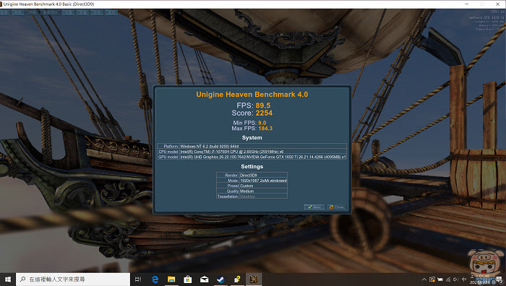Open File Explorer from the taskbar
The width and height of the screenshot is (506, 286).
pos(171,279)
